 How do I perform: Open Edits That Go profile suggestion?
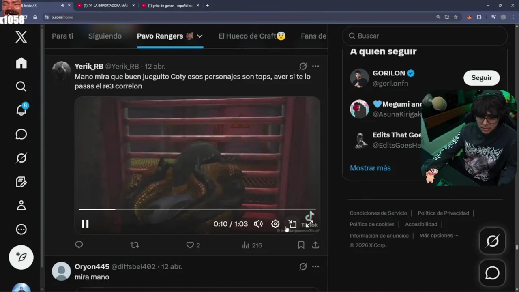tap(397, 135)
